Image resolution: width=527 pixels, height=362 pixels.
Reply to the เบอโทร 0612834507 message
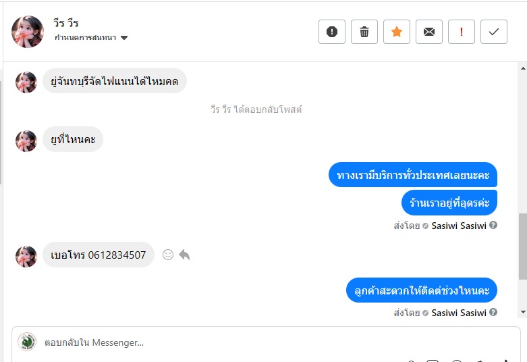click(184, 255)
